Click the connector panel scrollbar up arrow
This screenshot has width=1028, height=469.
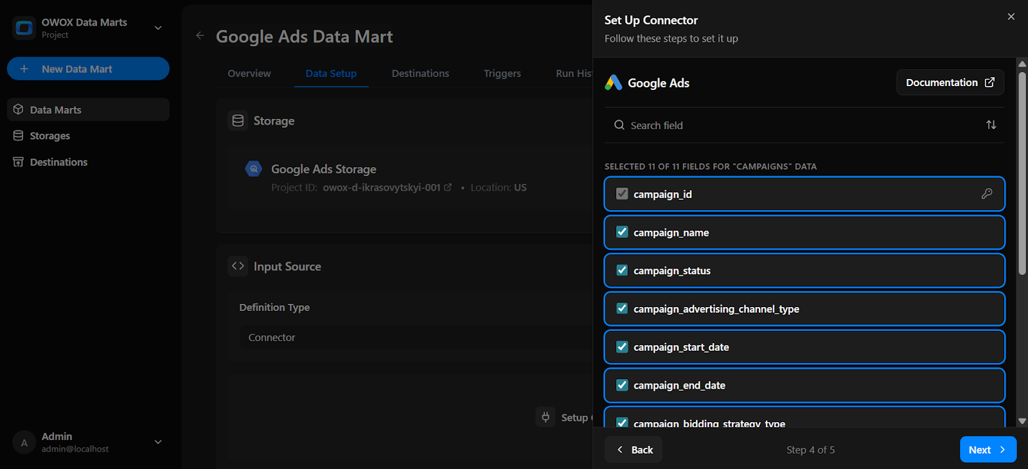[x=1022, y=64]
